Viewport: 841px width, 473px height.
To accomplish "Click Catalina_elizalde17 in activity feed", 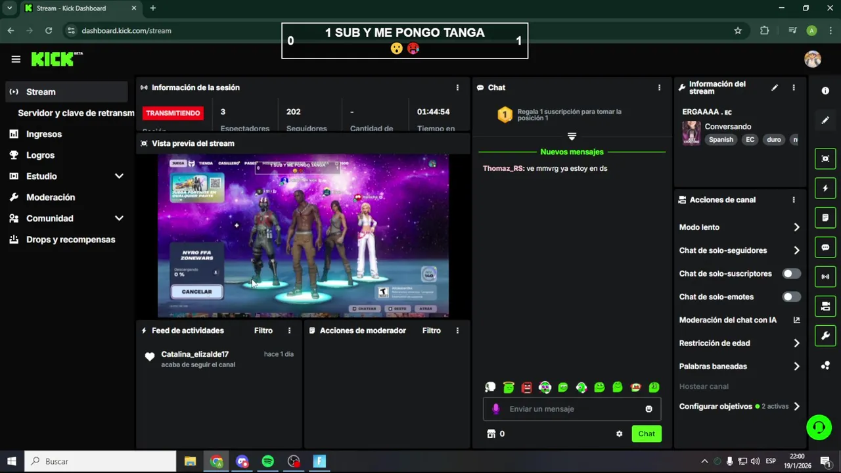I will (194, 354).
